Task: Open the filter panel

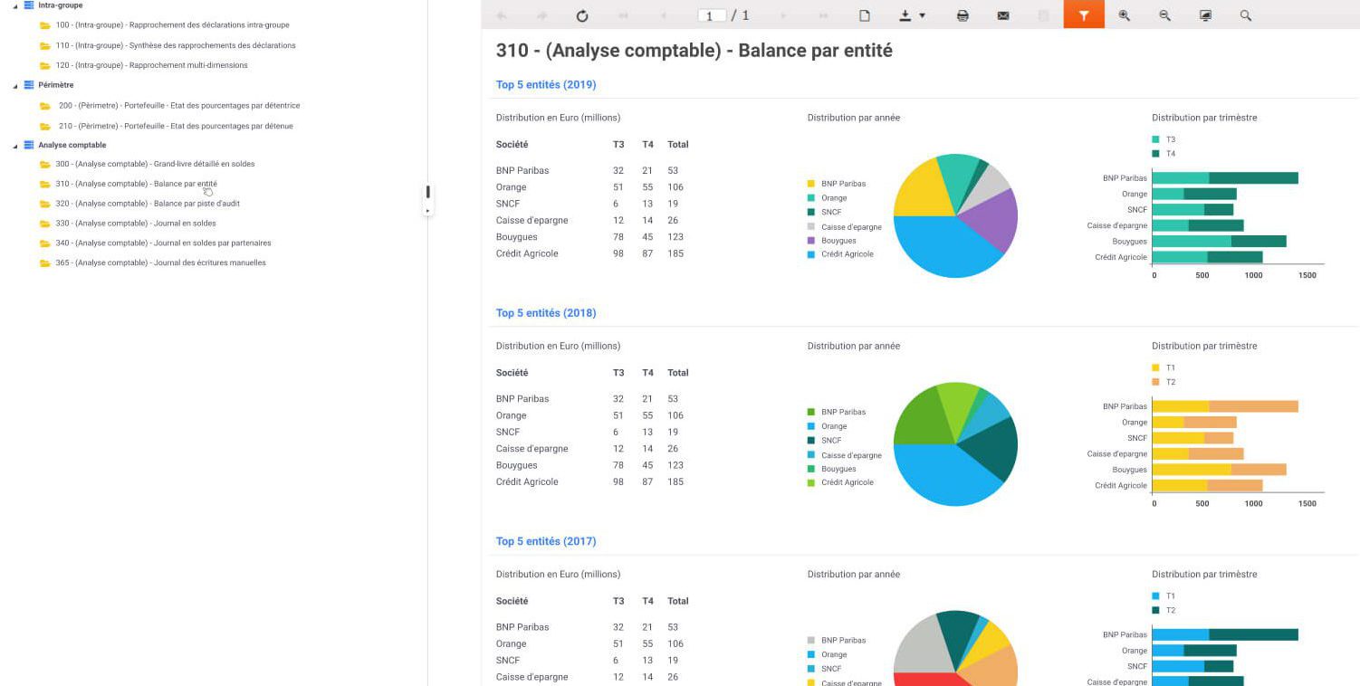Action: (x=1084, y=15)
